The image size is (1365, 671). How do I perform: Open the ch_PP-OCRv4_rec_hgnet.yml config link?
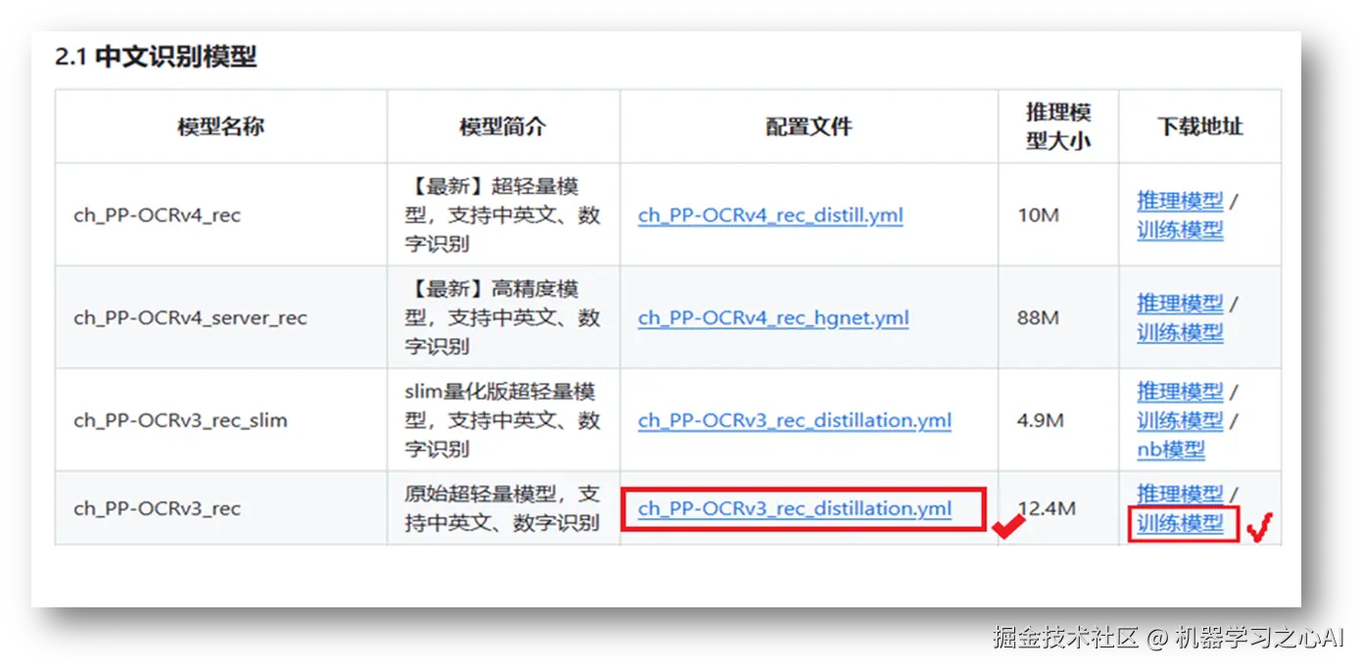(773, 317)
